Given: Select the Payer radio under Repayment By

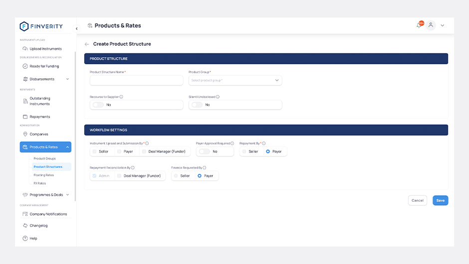Looking at the screenshot, I should coord(268,151).
